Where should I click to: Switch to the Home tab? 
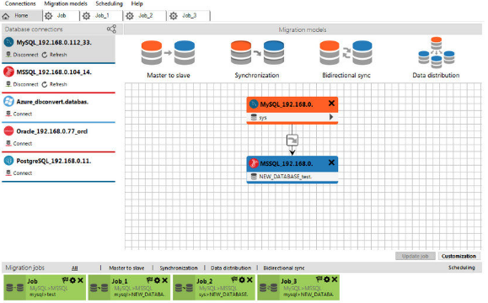click(x=21, y=15)
